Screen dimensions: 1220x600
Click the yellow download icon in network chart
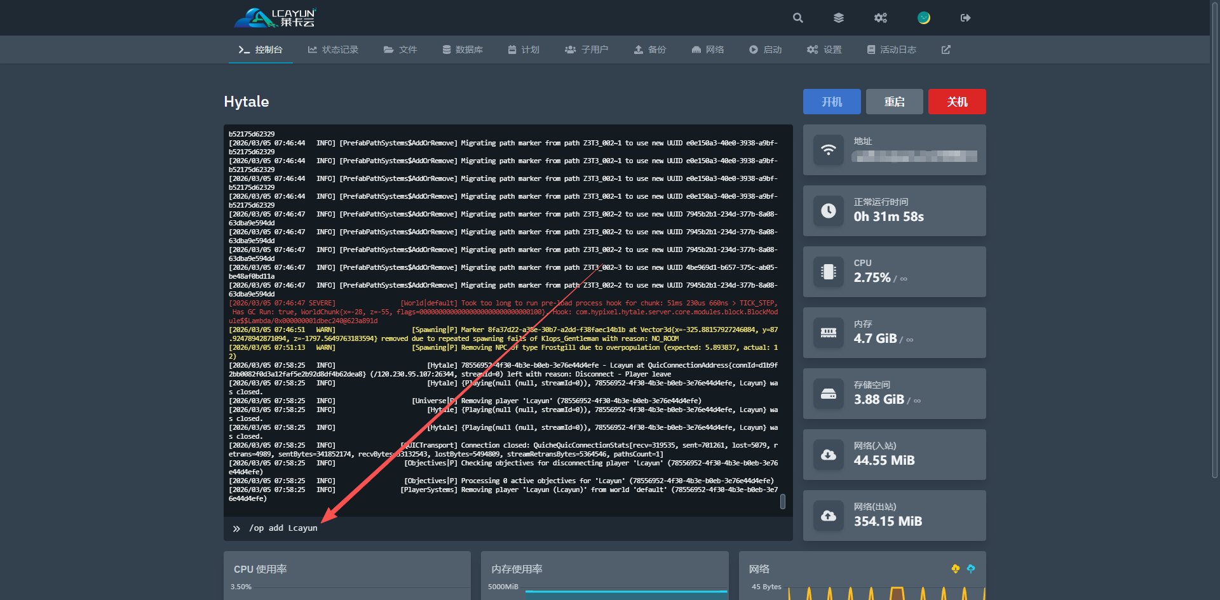(955, 569)
